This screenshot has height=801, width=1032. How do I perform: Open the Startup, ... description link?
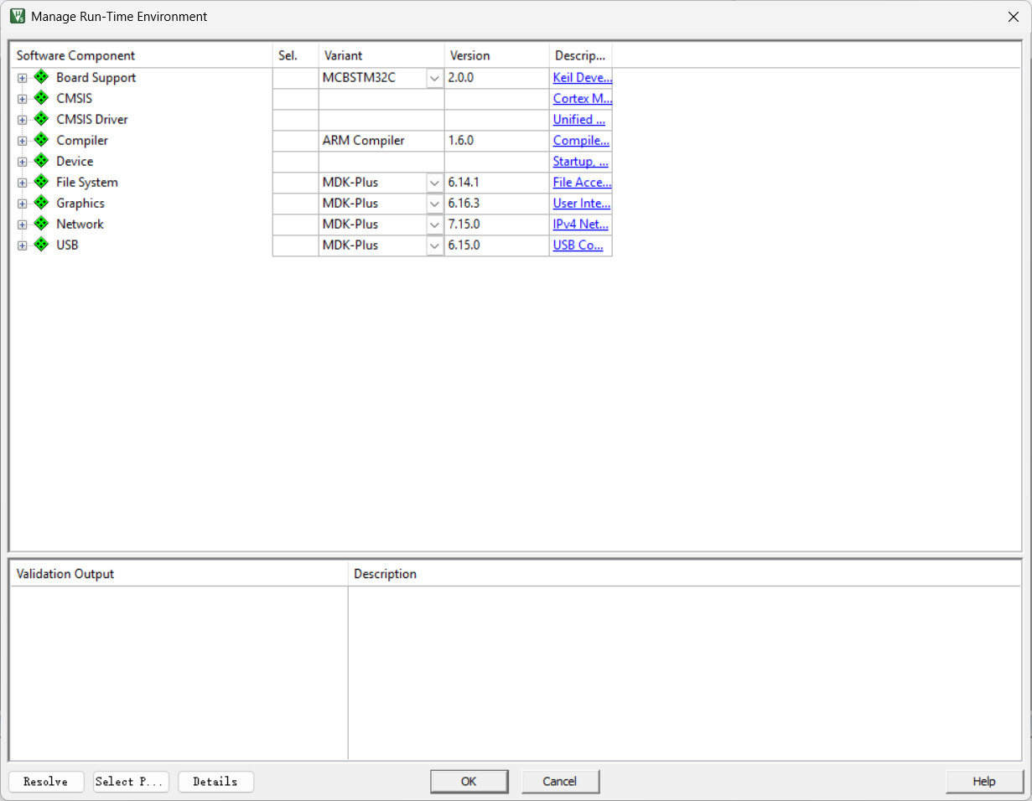click(581, 161)
